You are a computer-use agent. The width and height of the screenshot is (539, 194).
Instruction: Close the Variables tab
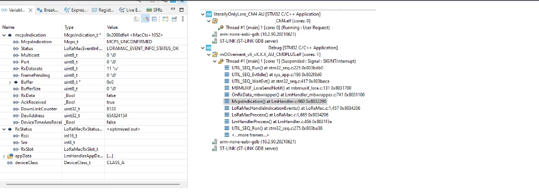point(30,10)
